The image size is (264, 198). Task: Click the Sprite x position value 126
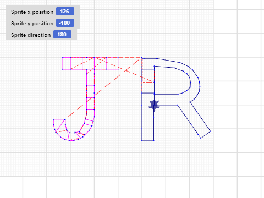point(65,12)
